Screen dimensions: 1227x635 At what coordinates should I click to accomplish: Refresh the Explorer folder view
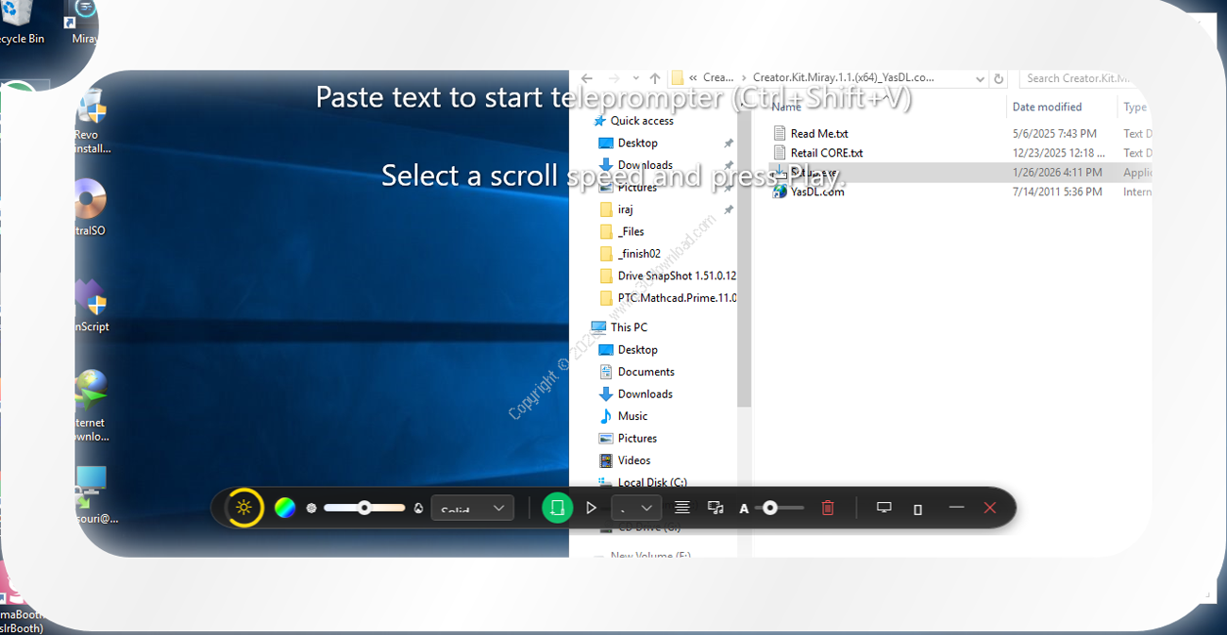[1000, 78]
